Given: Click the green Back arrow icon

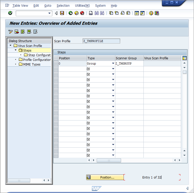Looking at the screenshot, I should [x=70, y=13].
